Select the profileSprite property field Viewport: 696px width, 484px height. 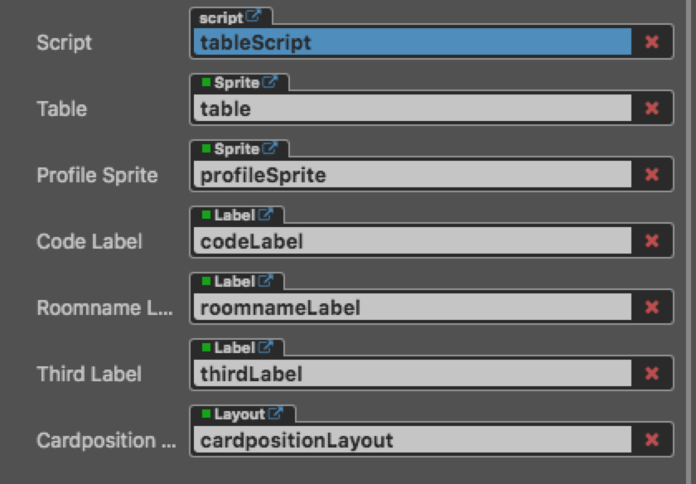pyautogui.click(x=412, y=175)
